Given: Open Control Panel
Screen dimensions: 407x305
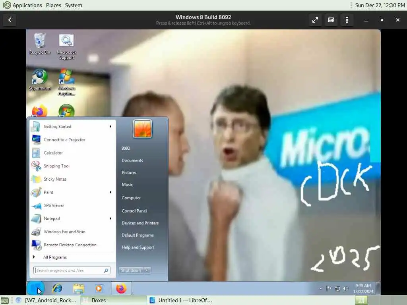Looking at the screenshot, I should [134, 211].
